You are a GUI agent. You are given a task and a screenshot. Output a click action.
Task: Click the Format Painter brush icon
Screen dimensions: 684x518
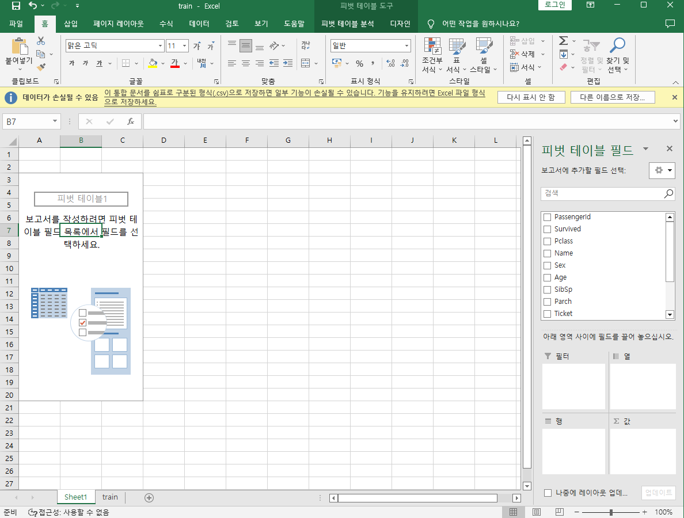coord(41,67)
